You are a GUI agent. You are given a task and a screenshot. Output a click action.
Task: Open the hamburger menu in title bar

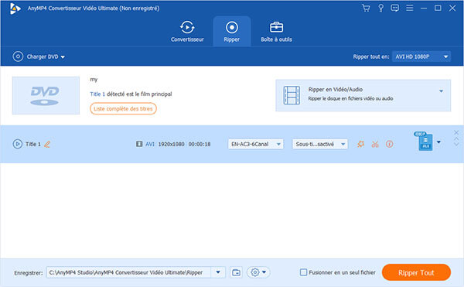coord(410,8)
